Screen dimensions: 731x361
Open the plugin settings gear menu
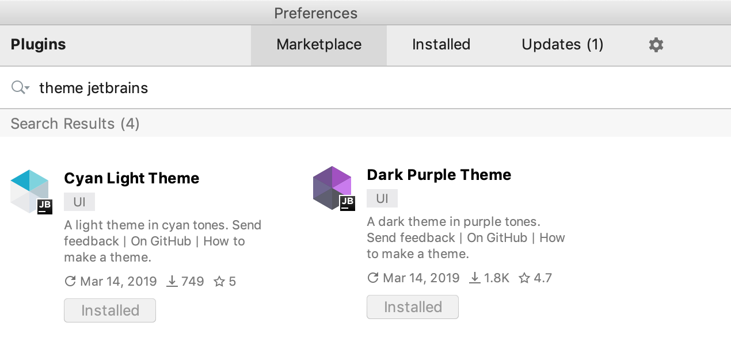pyautogui.click(x=656, y=45)
